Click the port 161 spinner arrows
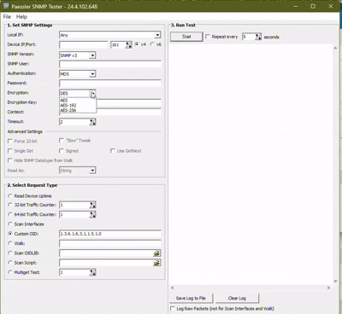 coord(129,44)
